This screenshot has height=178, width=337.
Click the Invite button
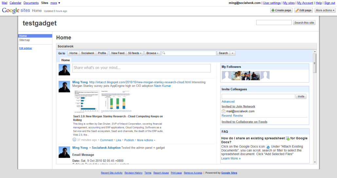click(x=301, y=96)
